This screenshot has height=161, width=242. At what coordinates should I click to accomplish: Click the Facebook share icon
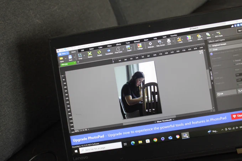(236, 26)
